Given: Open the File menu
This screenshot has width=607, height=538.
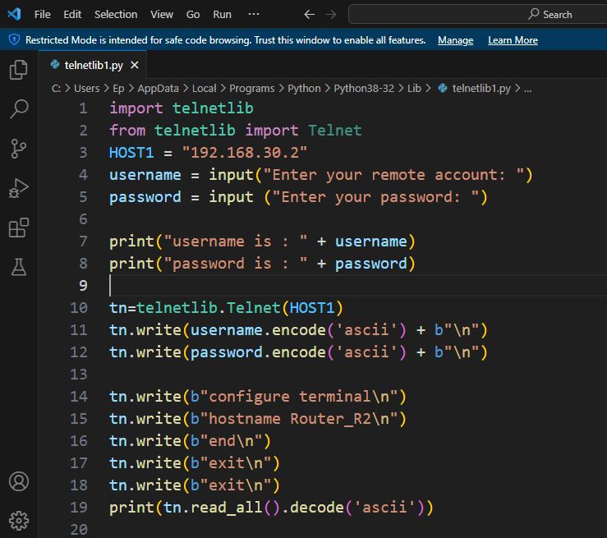Looking at the screenshot, I should 42,14.
